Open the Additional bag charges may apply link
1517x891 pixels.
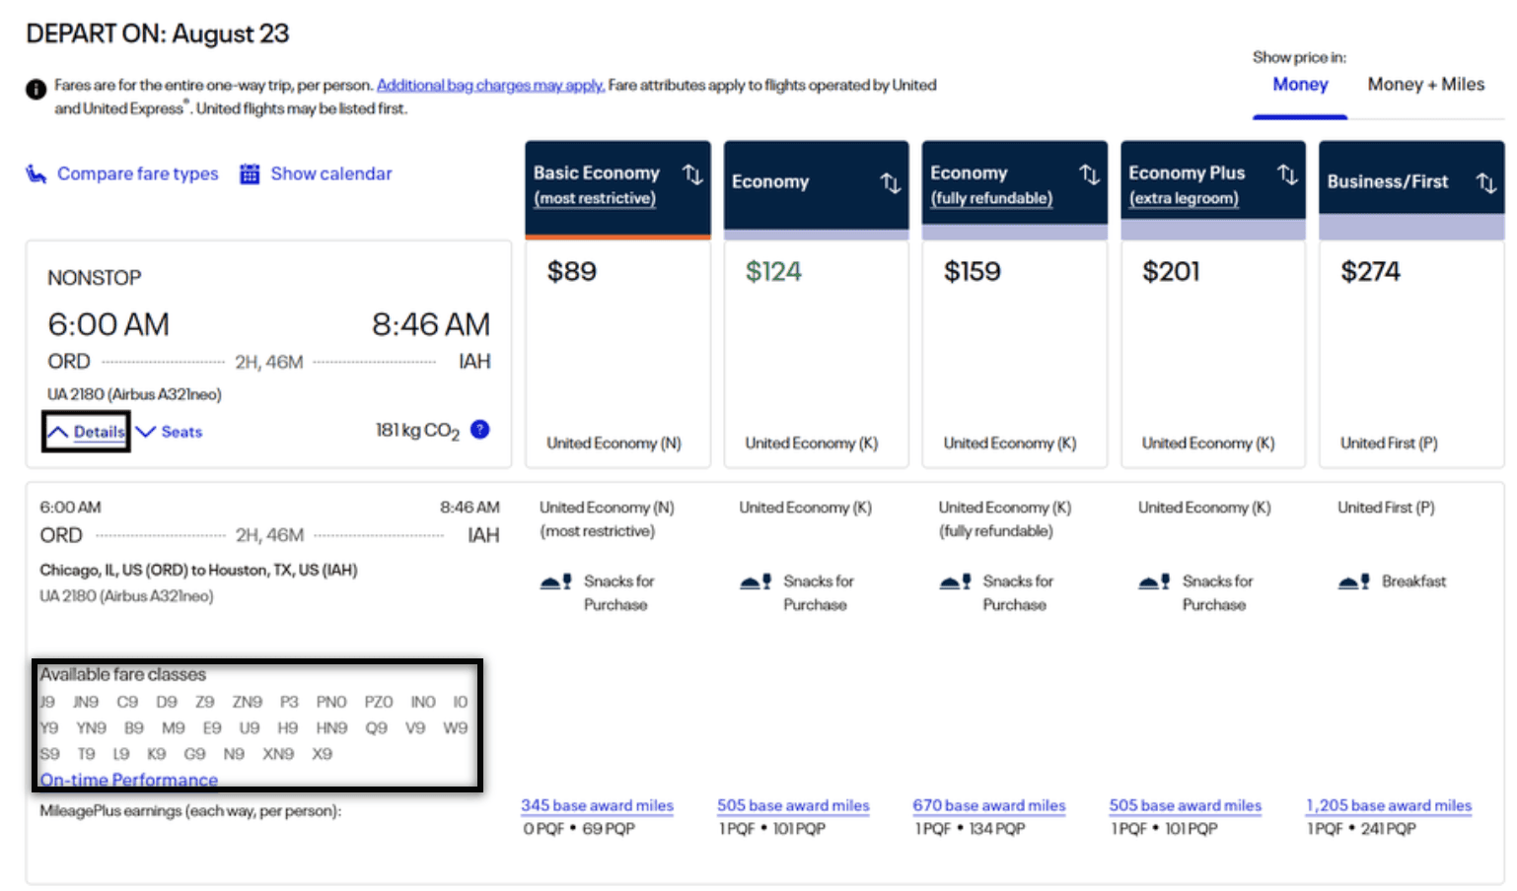pyautogui.click(x=490, y=85)
